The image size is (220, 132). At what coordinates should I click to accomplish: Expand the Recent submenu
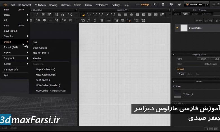tap(15, 64)
